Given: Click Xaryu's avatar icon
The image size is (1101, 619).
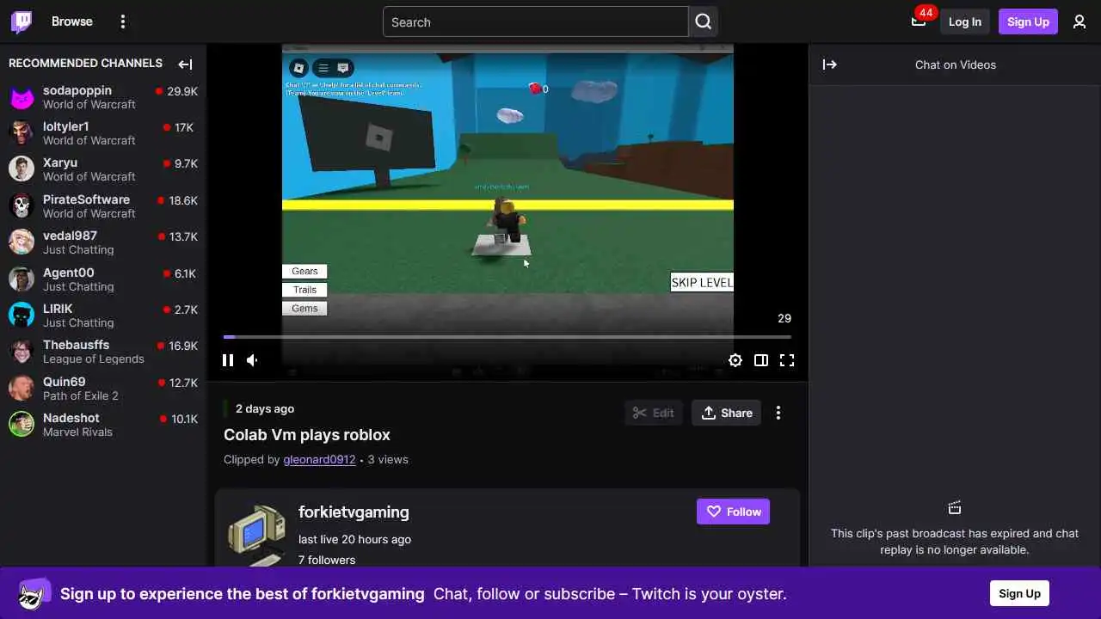Looking at the screenshot, I should pos(22,169).
